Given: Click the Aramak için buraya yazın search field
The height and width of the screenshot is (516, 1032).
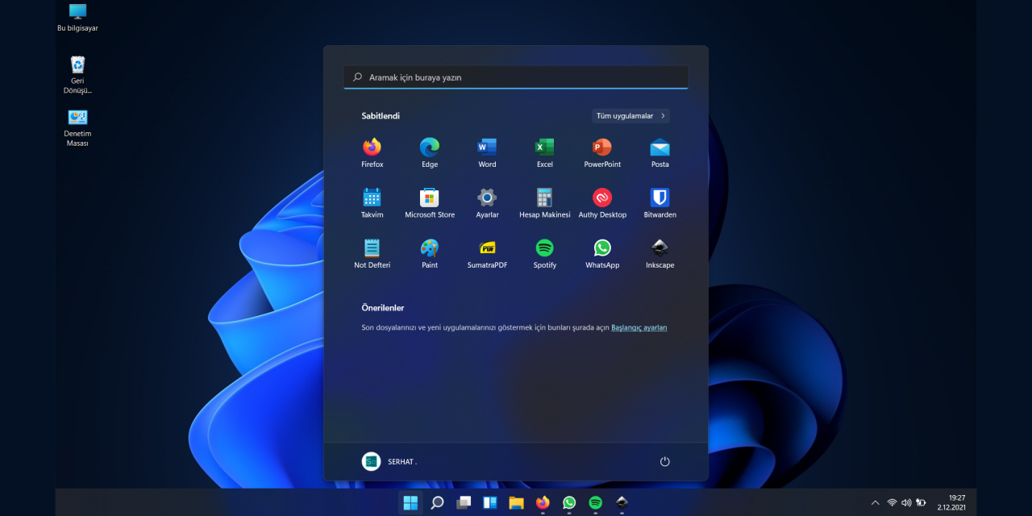Looking at the screenshot, I should [516, 77].
